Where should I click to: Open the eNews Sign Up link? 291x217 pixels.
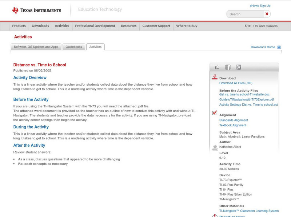click(x=260, y=5)
